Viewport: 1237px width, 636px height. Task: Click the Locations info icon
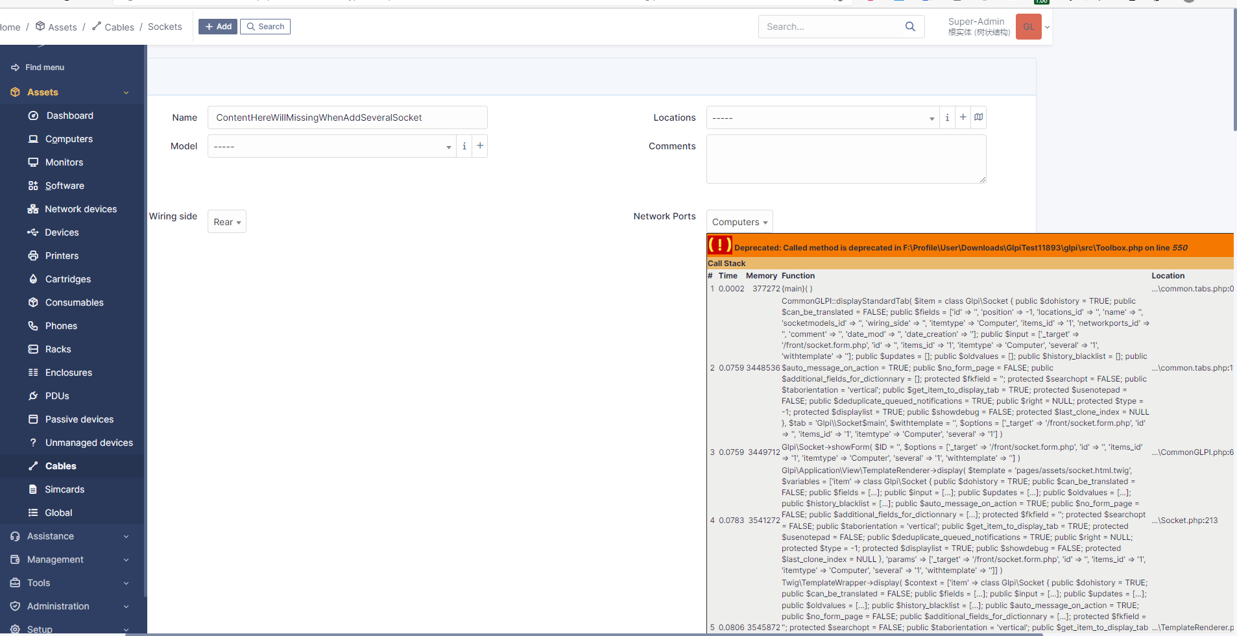point(947,117)
